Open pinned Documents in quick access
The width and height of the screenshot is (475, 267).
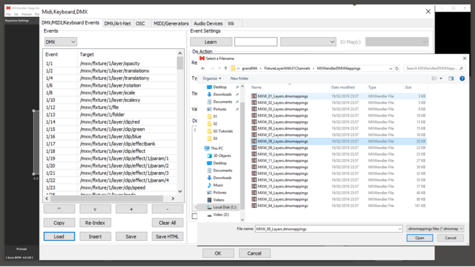222,102
